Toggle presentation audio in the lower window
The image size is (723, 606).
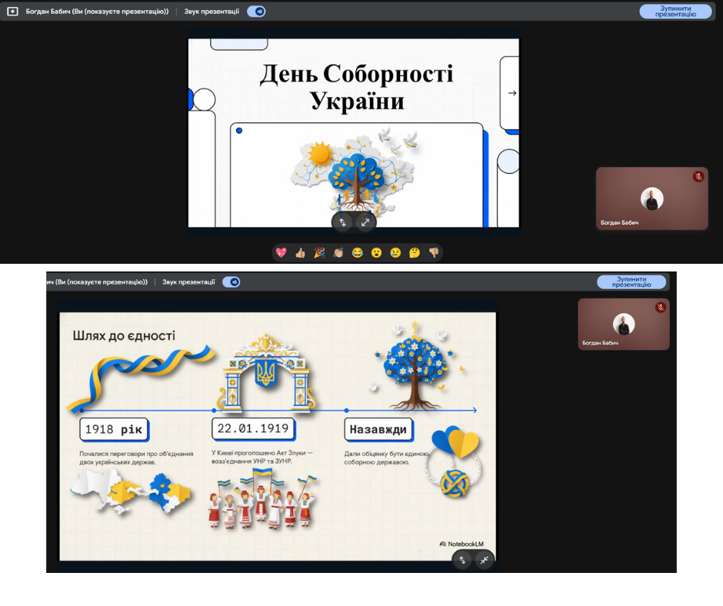232,282
